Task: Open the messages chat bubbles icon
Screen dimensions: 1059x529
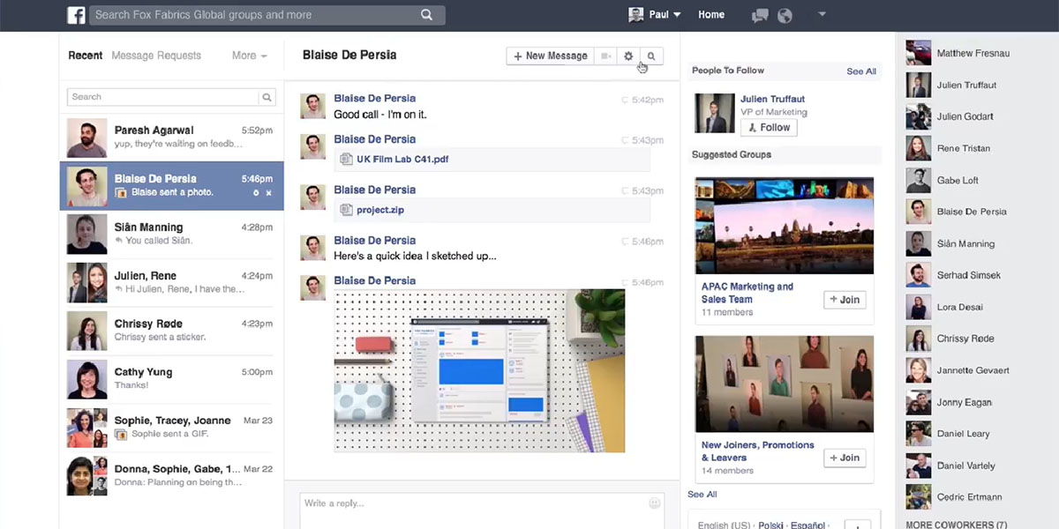Action: pos(759,15)
